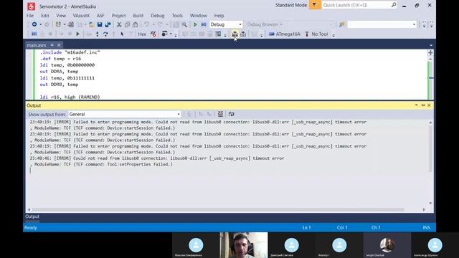Click the Navigate Backward arrow icon
Viewport: 459px width, 258px height.
click(x=34, y=24)
